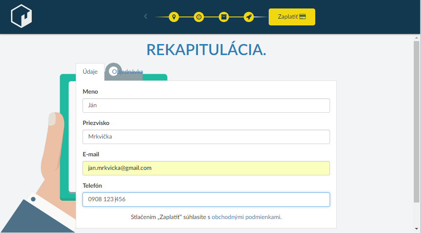Click the scrollbar down arrow
This screenshot has width=421, height=233.
[x=417, y=229]
